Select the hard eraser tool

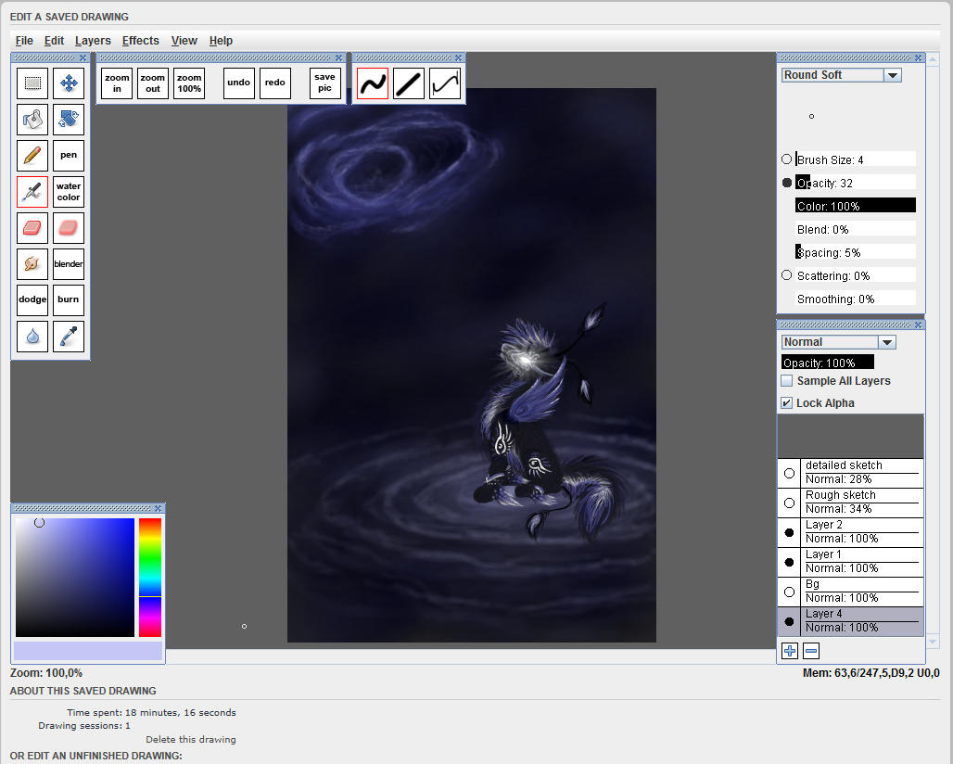(x=32, y=227)
